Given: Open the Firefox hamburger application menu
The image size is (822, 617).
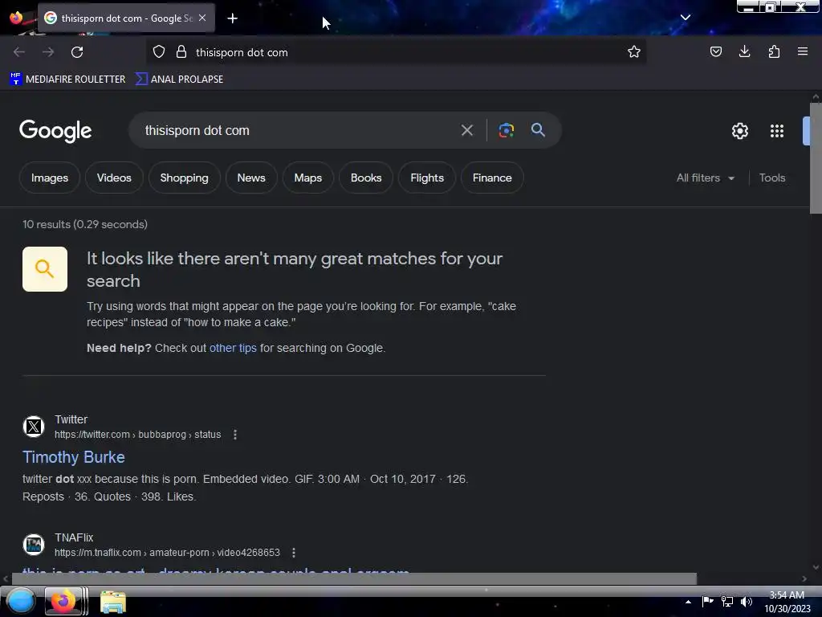Looking at the screenshot, I should pos(803,51).
